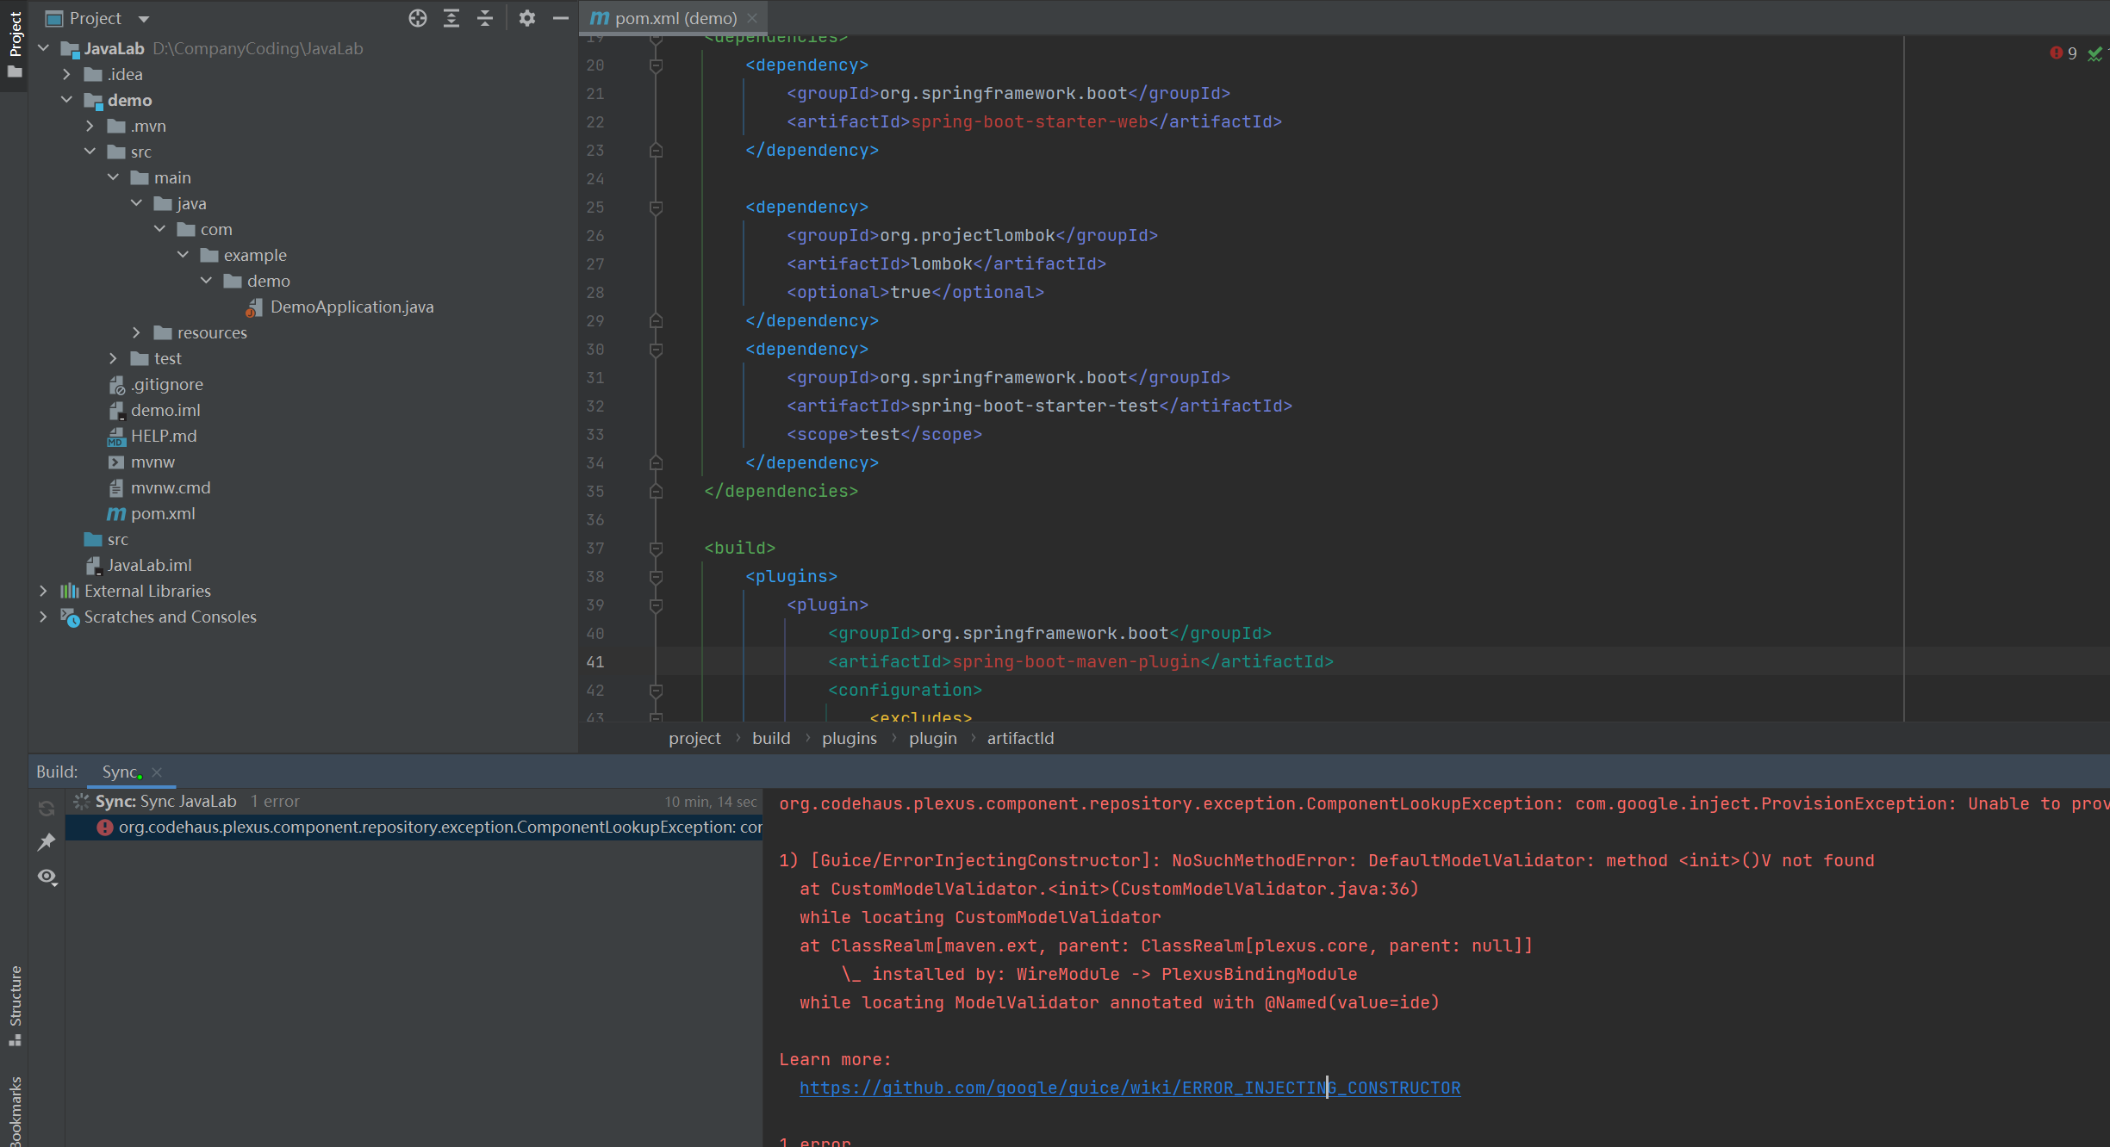2110x1147 pixels.
Task: Click the Scroll To Source icon in toolbar
Action: (420, 18)
